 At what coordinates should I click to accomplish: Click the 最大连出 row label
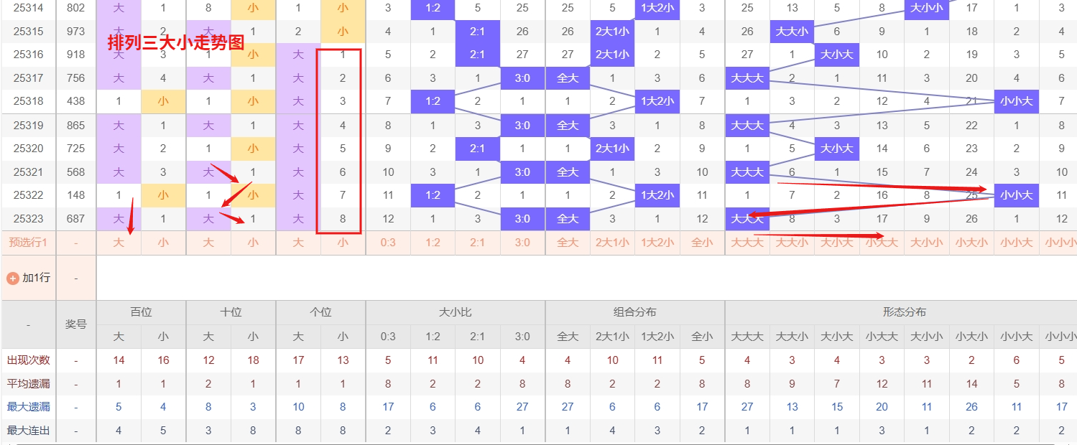click(x=28, y=431)
